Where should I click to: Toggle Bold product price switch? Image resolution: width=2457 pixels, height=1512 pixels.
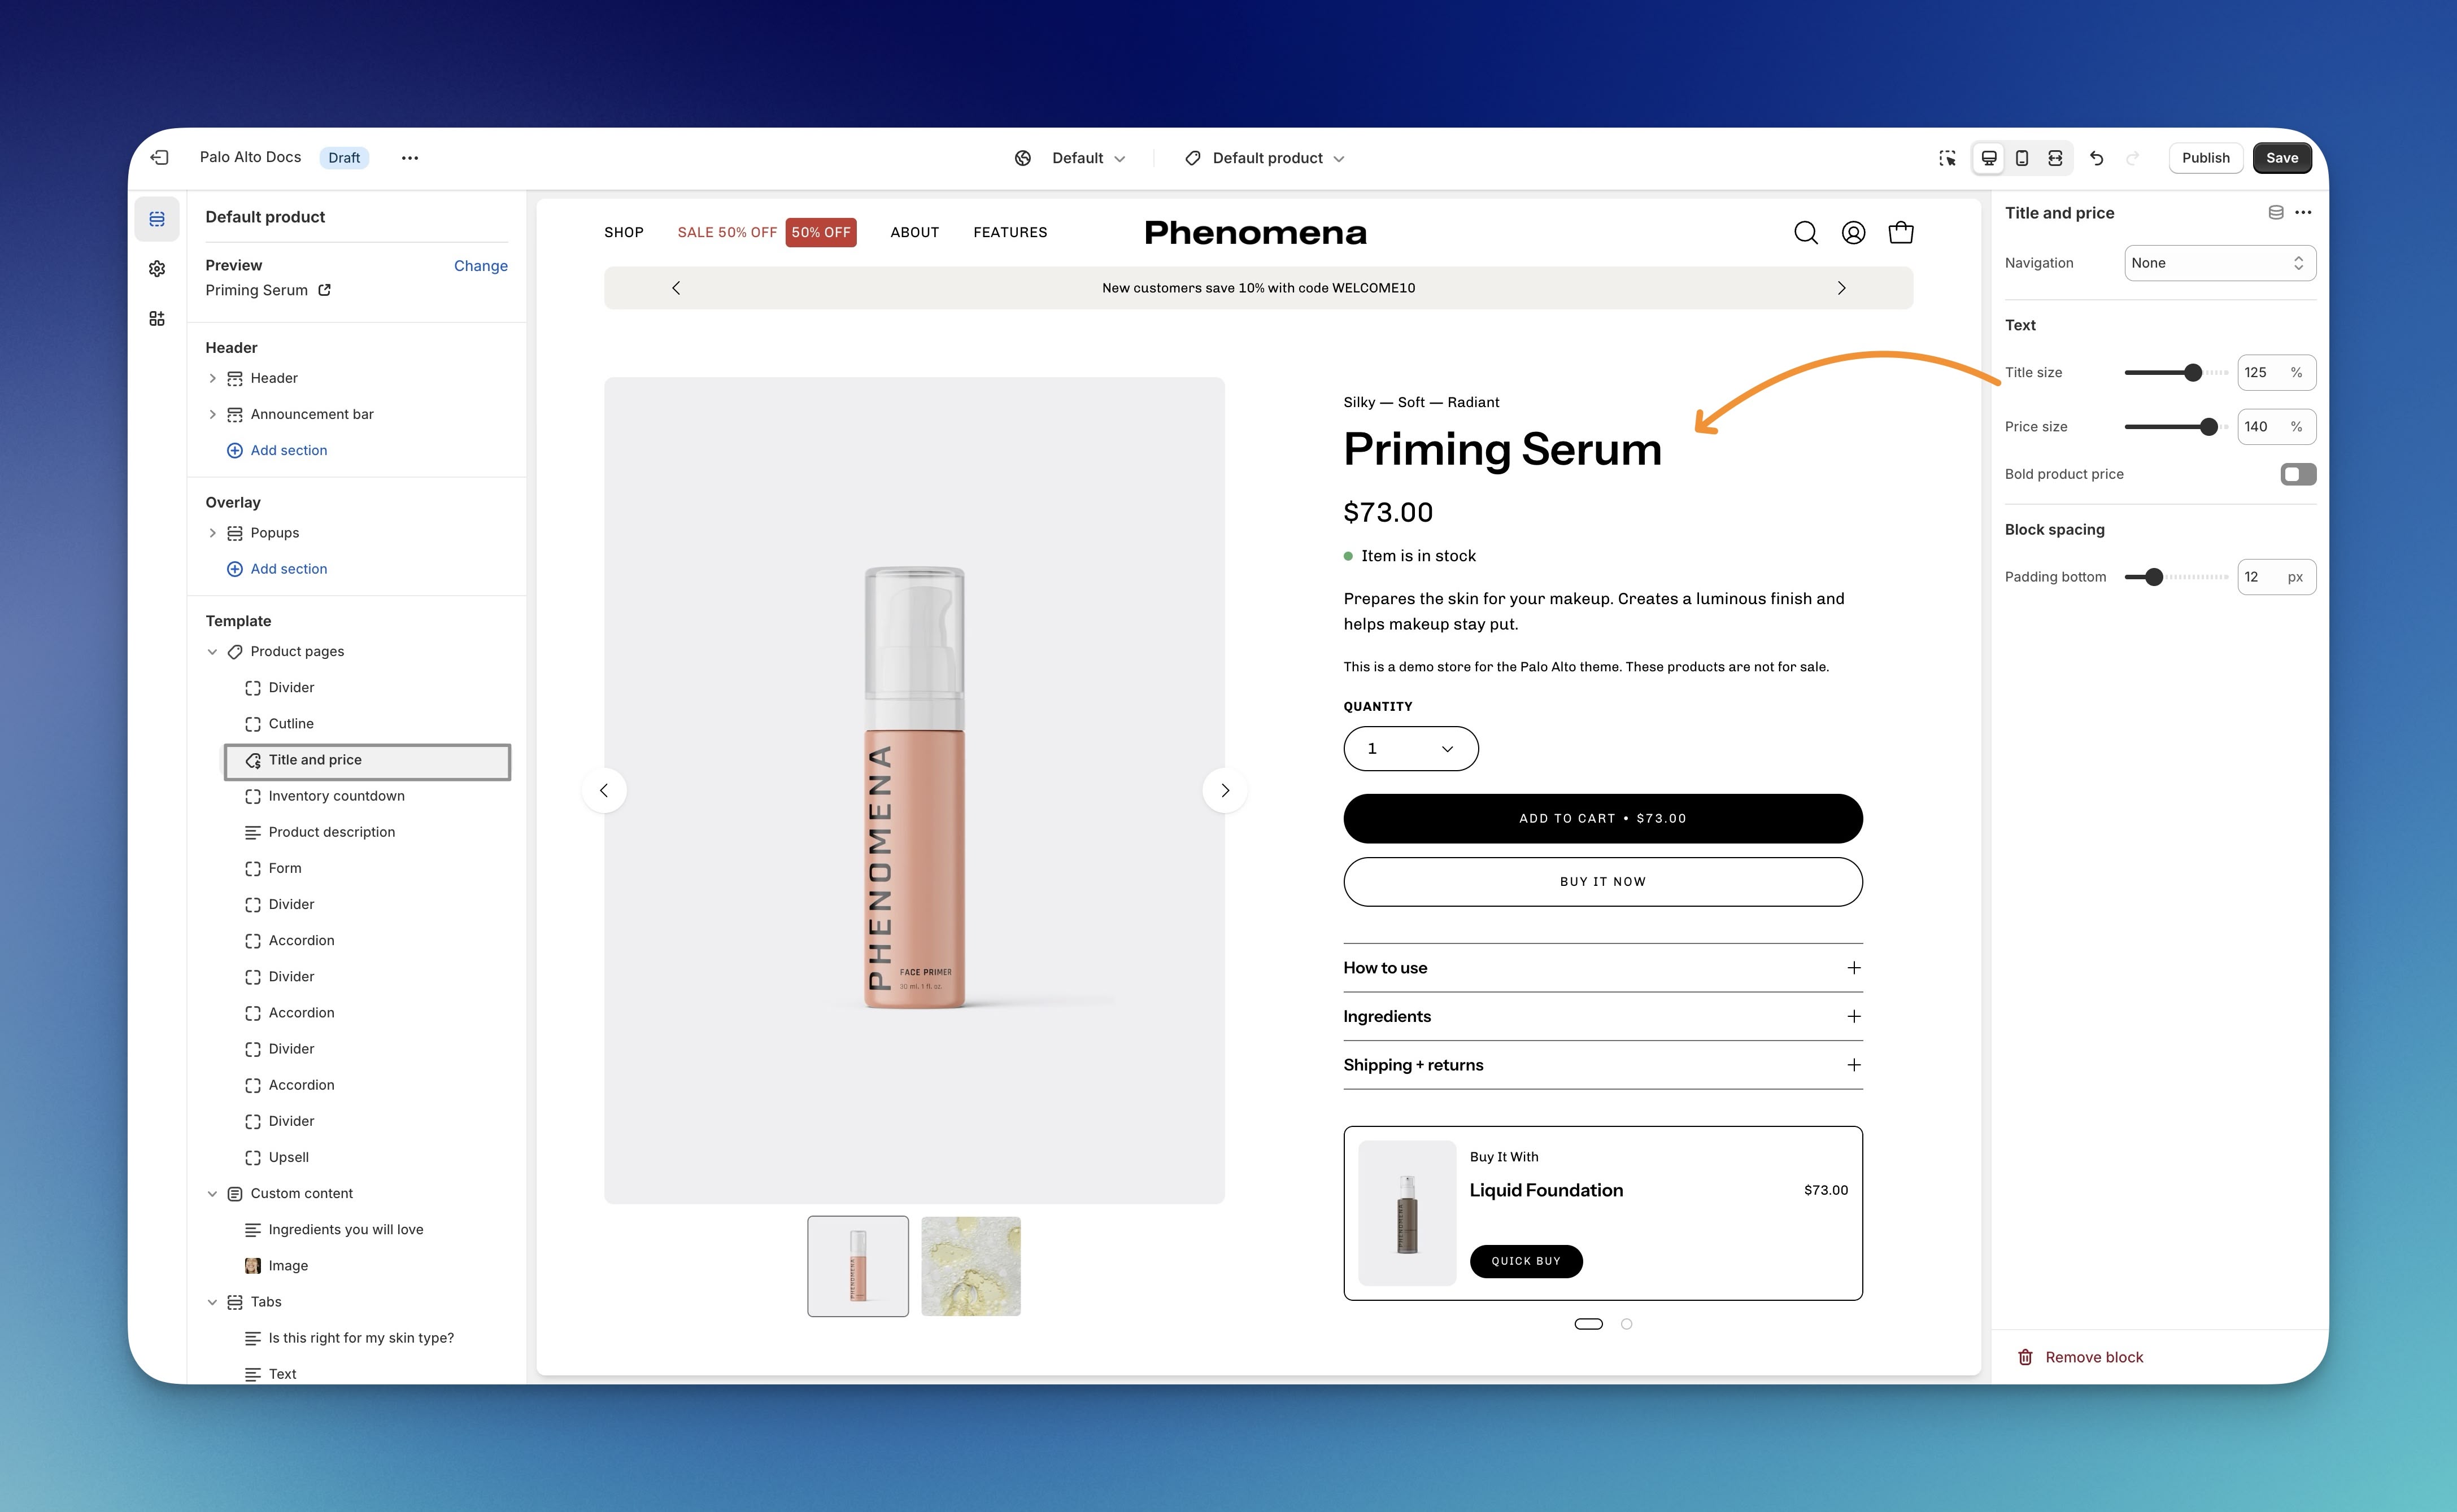click(2298, 474)
